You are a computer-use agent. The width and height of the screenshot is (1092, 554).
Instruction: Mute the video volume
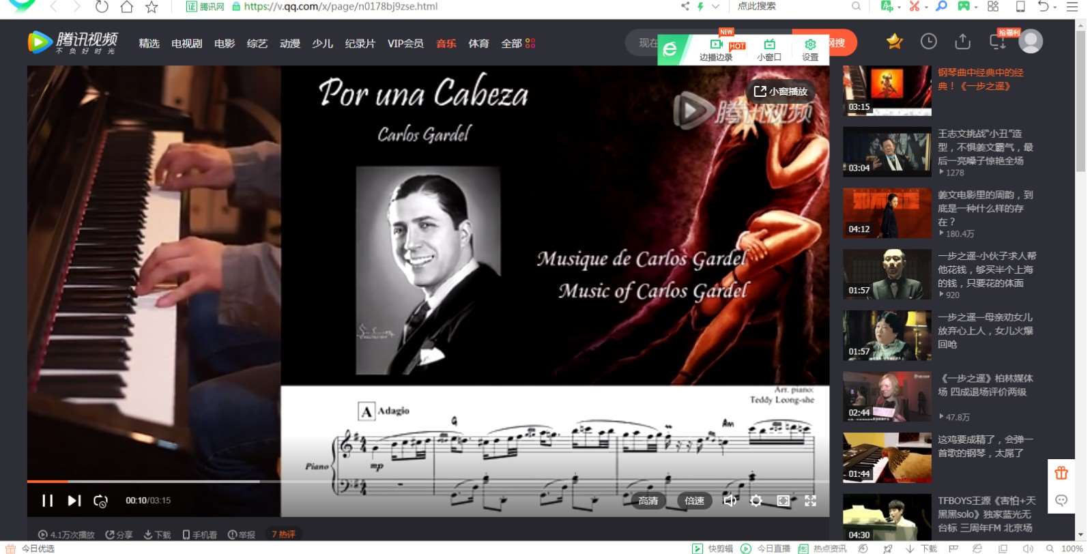tap(730, 501)
